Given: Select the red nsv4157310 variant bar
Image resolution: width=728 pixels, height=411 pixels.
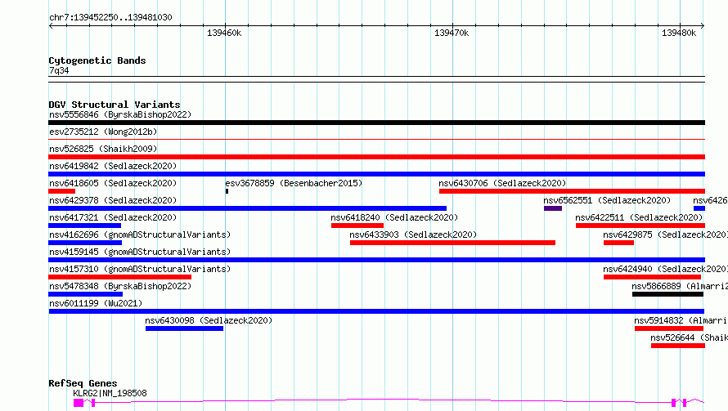Looking at the screenshot, I should pyautogui.click(x=119, y=277).
